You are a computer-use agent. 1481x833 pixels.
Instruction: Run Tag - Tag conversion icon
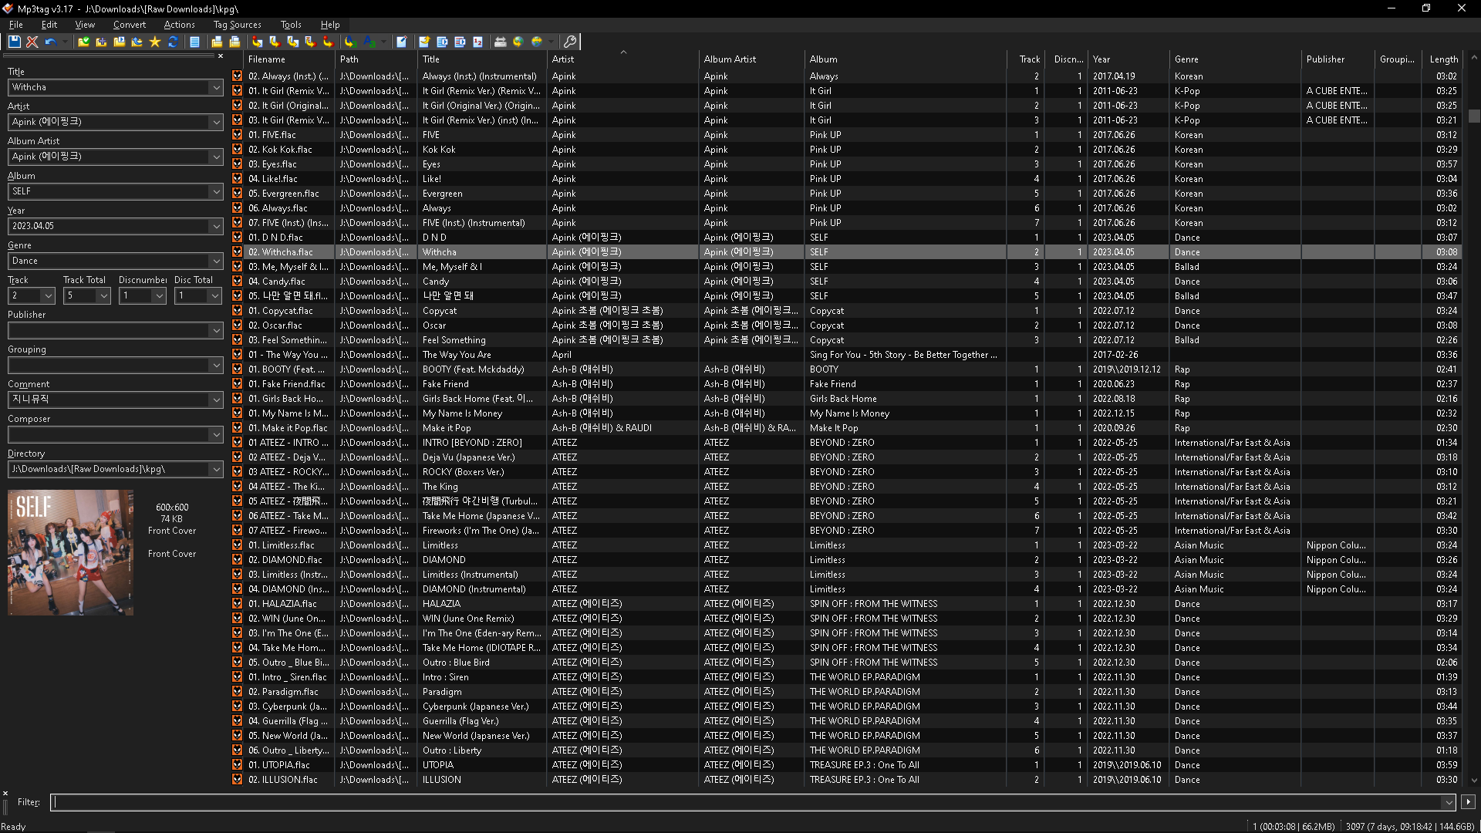click(x=328, y=42)
